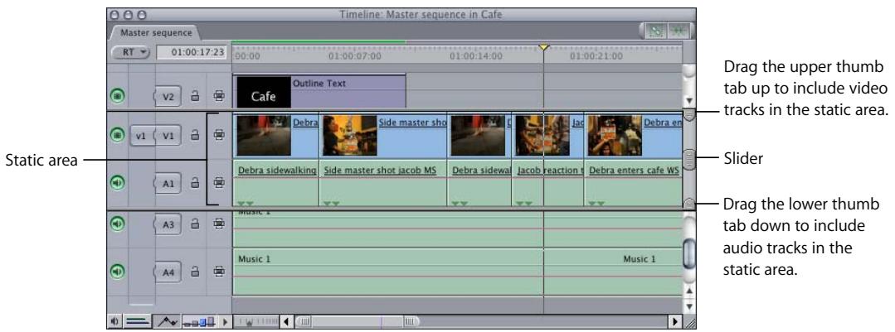Click the audio tracks scroll down arrow

coord(689,306)
